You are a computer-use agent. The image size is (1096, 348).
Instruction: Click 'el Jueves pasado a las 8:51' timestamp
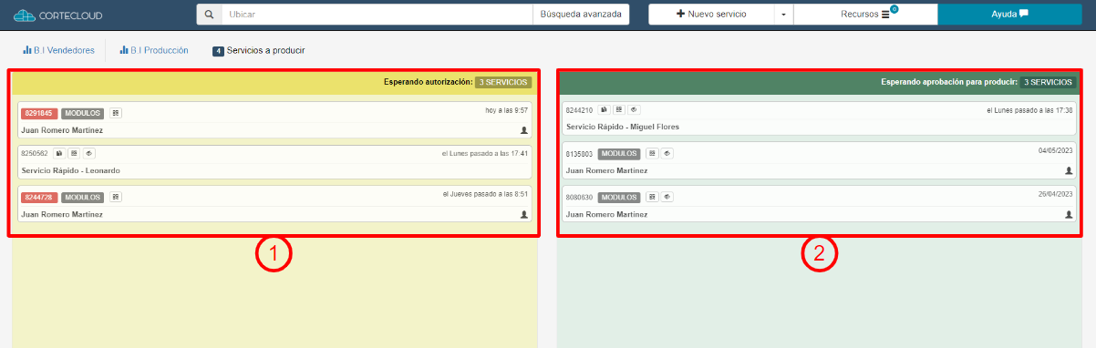point(485,193)
